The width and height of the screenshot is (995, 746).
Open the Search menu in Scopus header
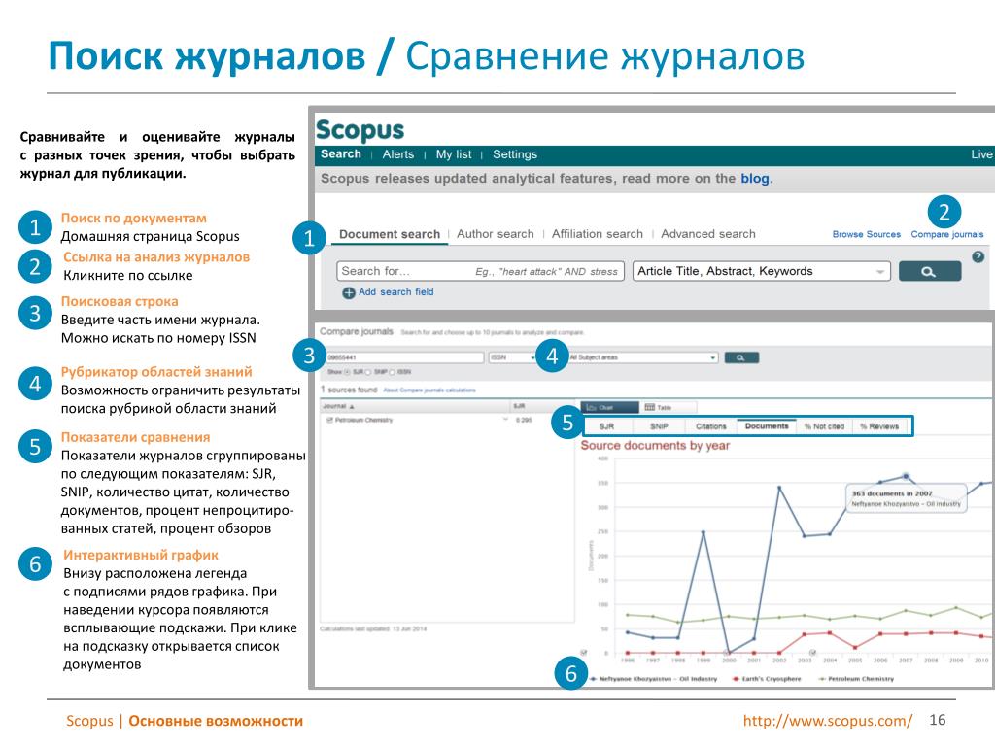341,154
